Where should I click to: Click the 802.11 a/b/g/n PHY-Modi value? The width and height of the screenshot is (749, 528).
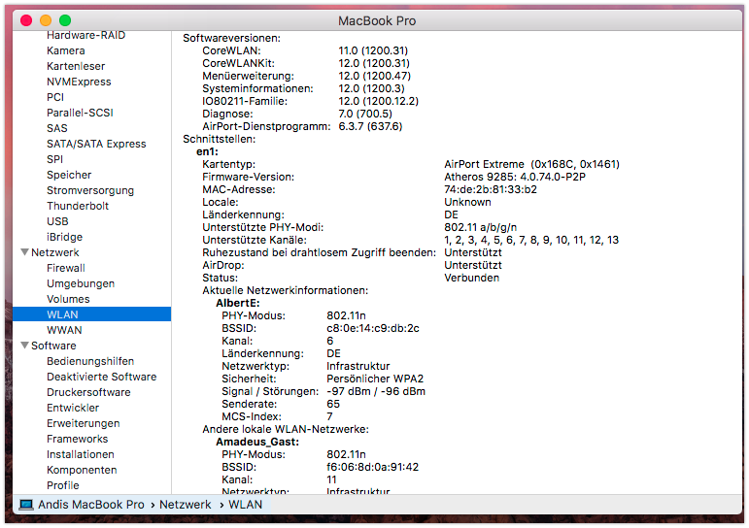[x=481, y=227]
